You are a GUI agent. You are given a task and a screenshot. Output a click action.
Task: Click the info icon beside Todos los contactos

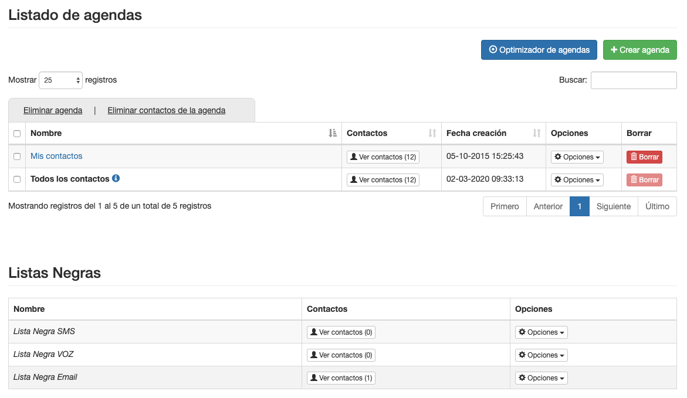pyautogui.click(x=116, y=179)
